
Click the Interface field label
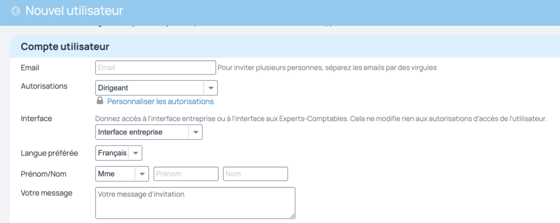pos(37,119)
